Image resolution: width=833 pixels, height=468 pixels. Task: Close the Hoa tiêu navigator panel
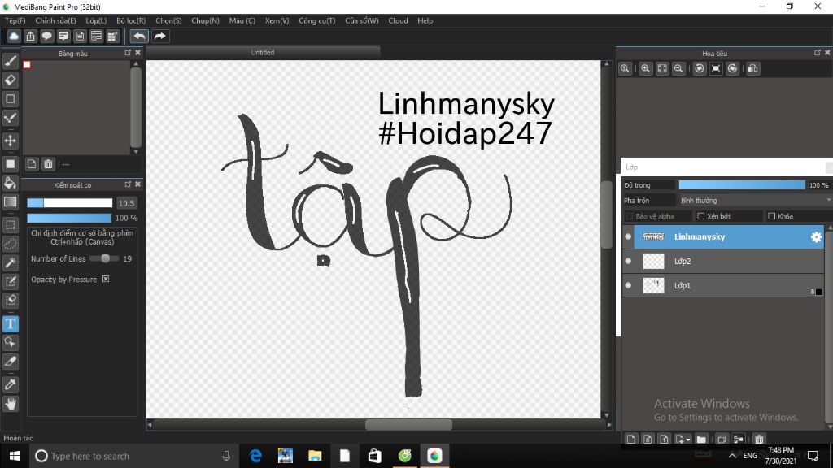click(x=827, y=53)
